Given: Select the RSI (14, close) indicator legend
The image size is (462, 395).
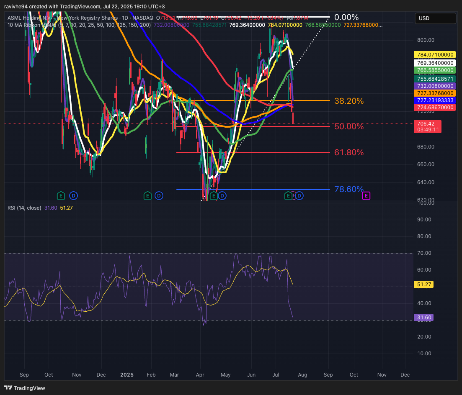Looking at the screenshot, I should tap(24, 208).
